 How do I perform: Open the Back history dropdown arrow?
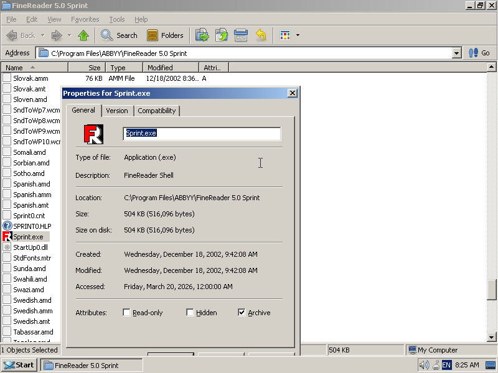coord(42,35)
